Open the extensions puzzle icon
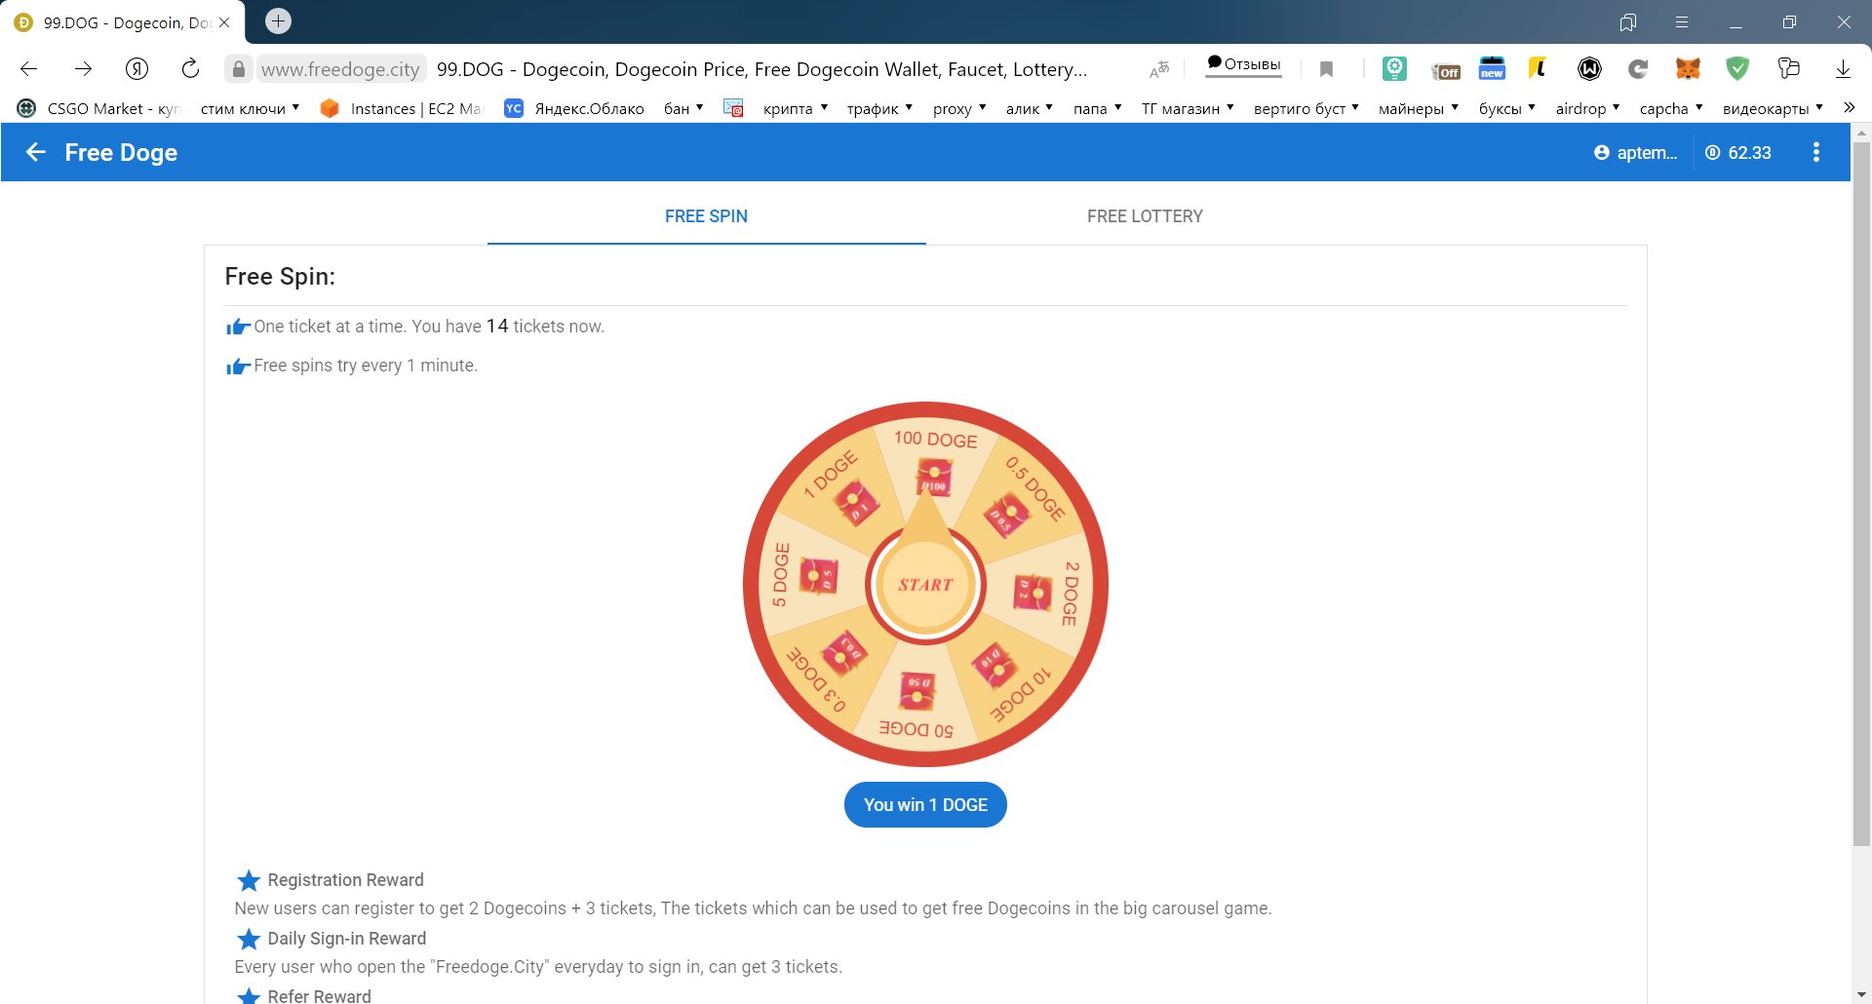 click(1788, 68)
